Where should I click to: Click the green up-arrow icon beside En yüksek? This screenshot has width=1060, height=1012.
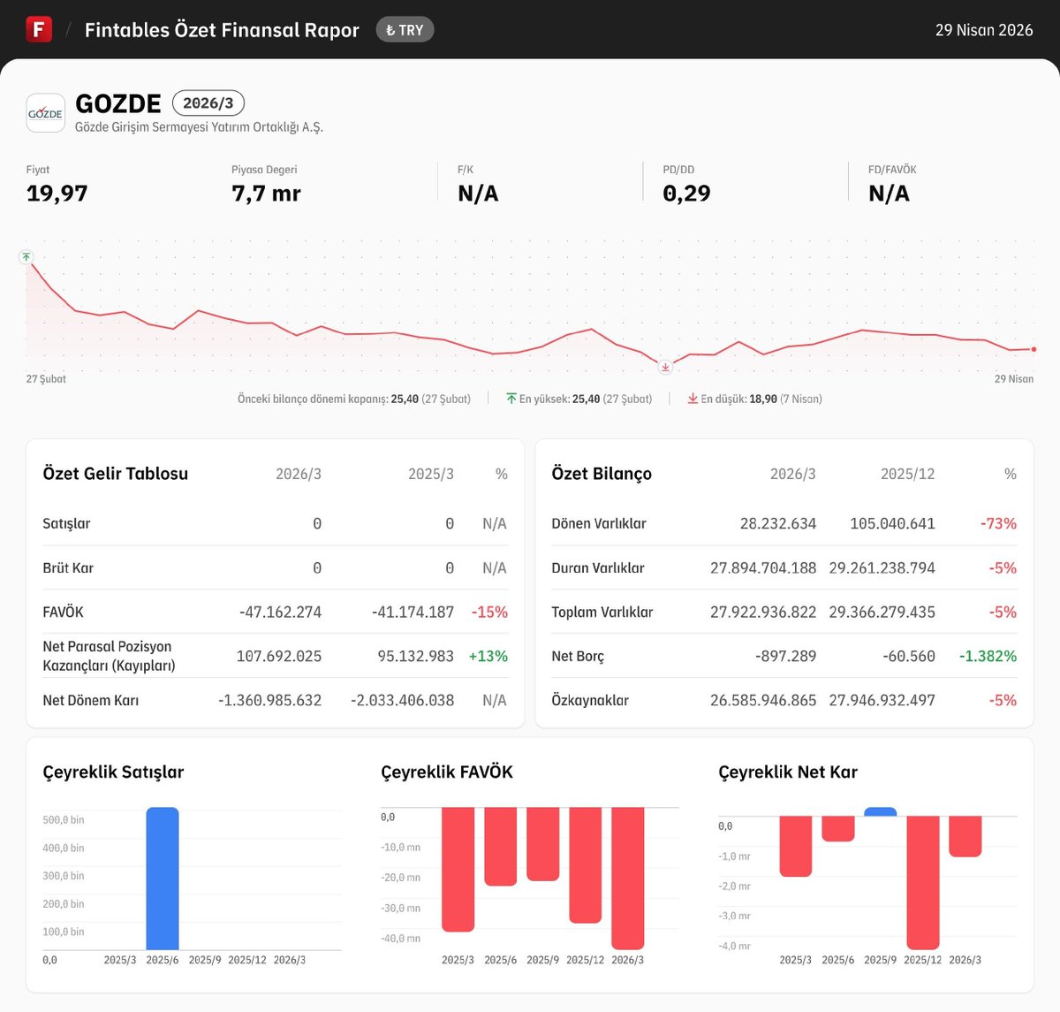click(x=511, y=399)
